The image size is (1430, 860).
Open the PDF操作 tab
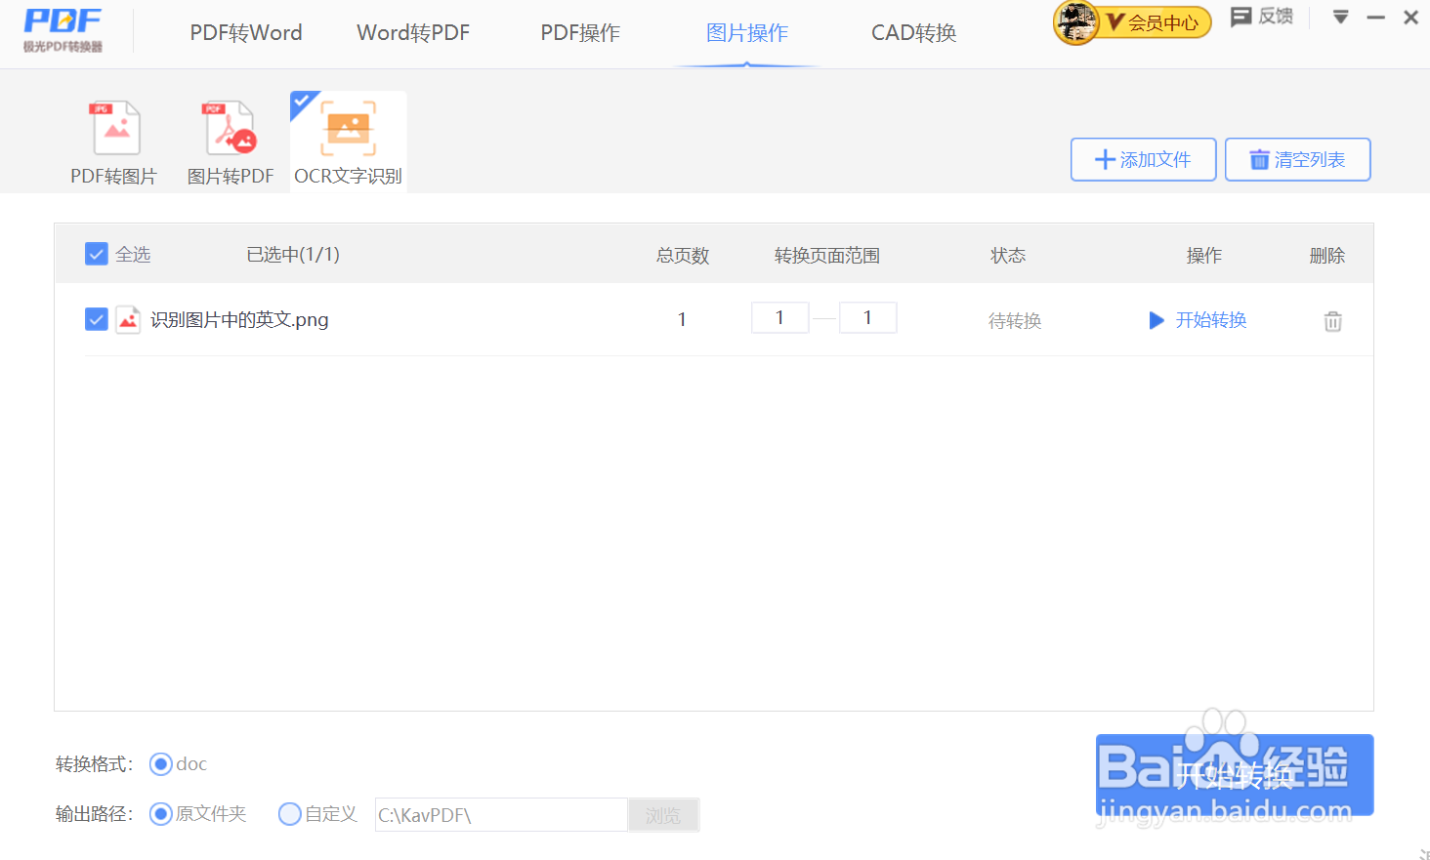click(x=580, y=33)
